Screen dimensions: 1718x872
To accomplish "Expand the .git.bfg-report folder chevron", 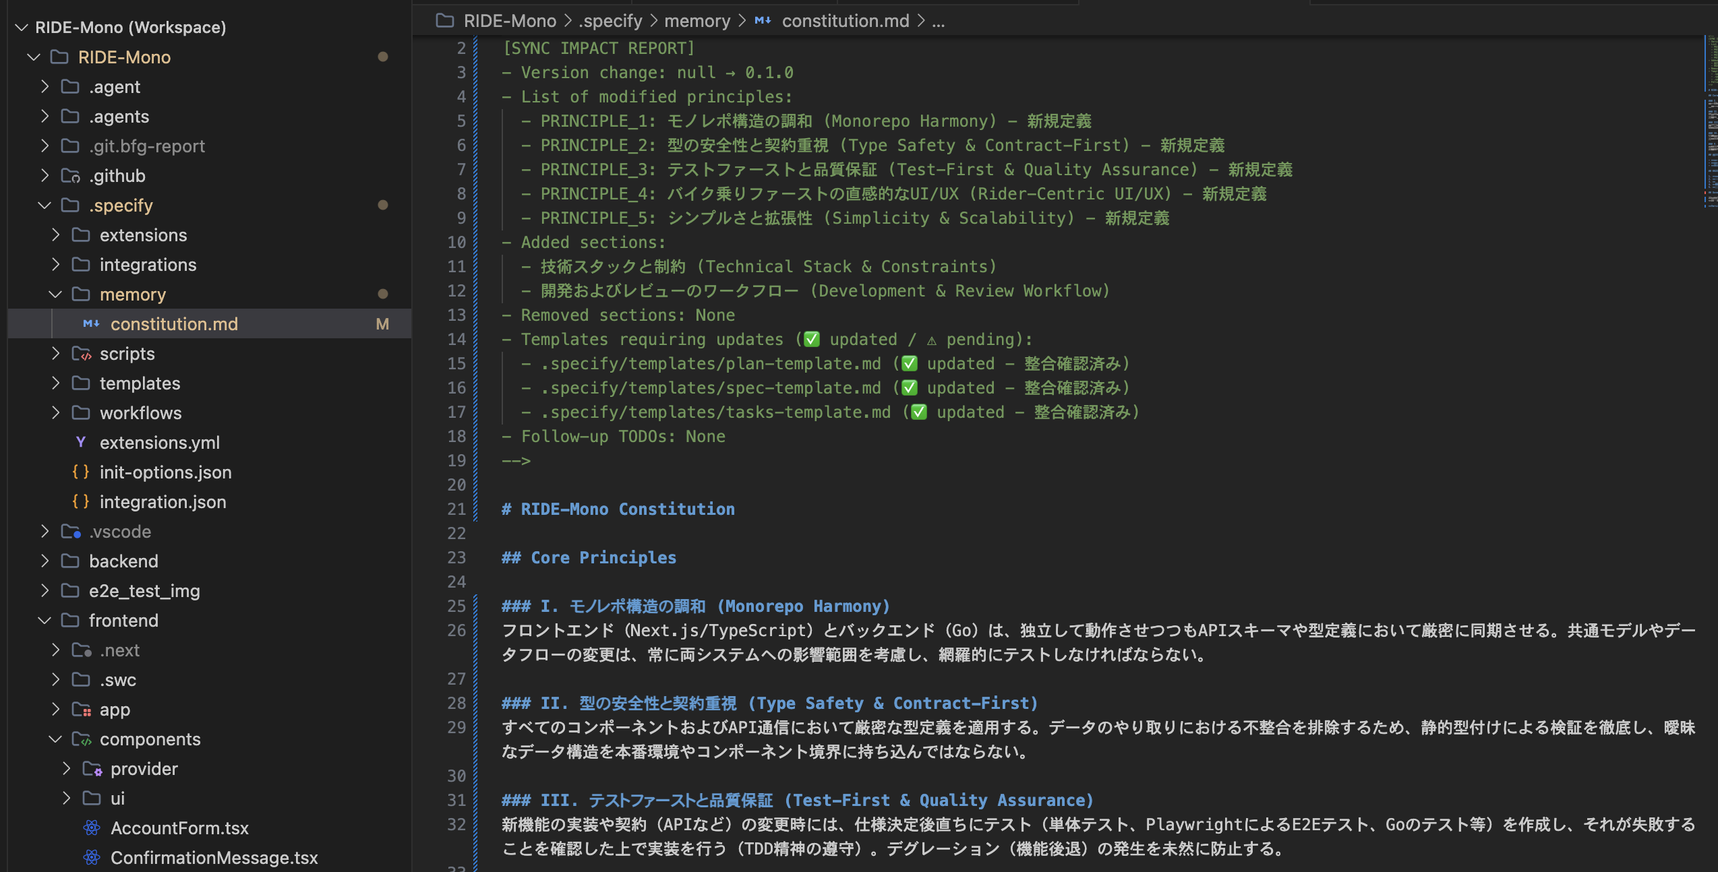I will [45, 146].
